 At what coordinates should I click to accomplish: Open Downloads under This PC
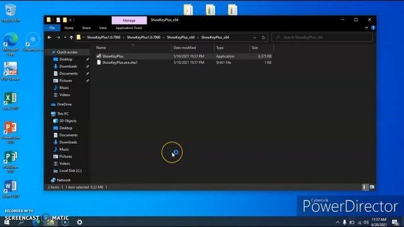(68, 142)
